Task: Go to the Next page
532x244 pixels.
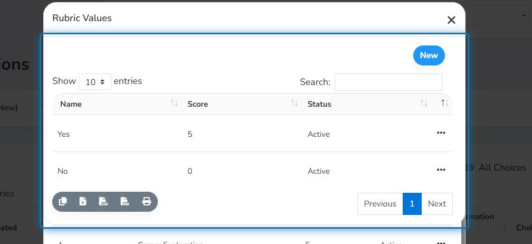Action: tap(437, 204)
